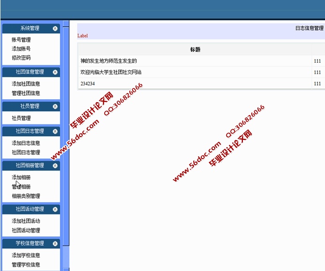The height and width of the screenshot is (271, 325).
Task: Collapse the 系统管理 section arrow
Action: coord(55,29)
